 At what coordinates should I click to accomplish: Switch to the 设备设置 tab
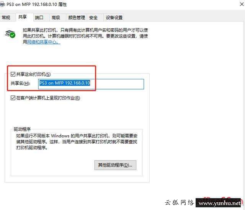pos(114,17)
